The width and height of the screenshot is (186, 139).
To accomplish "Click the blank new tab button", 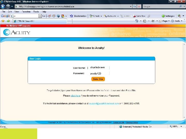I will coord(70,21).
